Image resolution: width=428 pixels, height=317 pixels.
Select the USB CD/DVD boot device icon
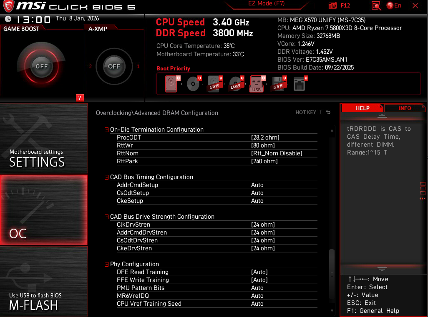coord(236,84)
